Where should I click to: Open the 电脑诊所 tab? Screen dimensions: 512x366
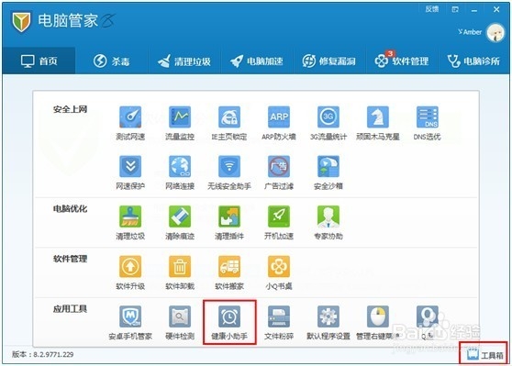pyautogui.click(x=473, y=61)
